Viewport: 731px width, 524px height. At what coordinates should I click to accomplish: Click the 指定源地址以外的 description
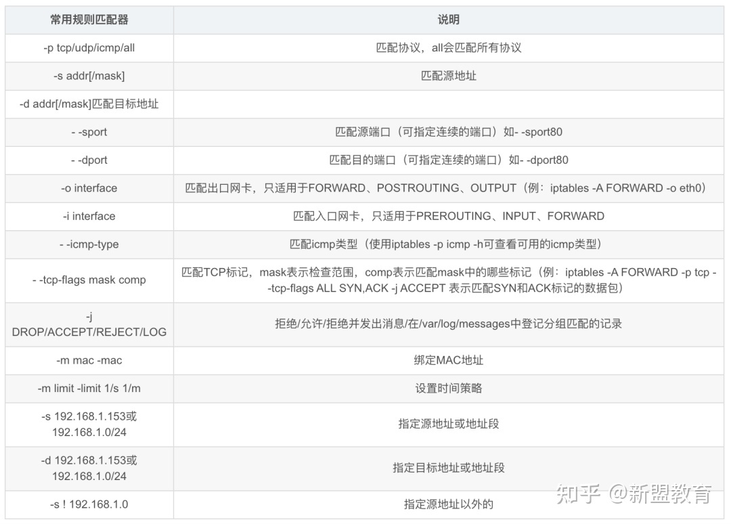click(449, 504)
